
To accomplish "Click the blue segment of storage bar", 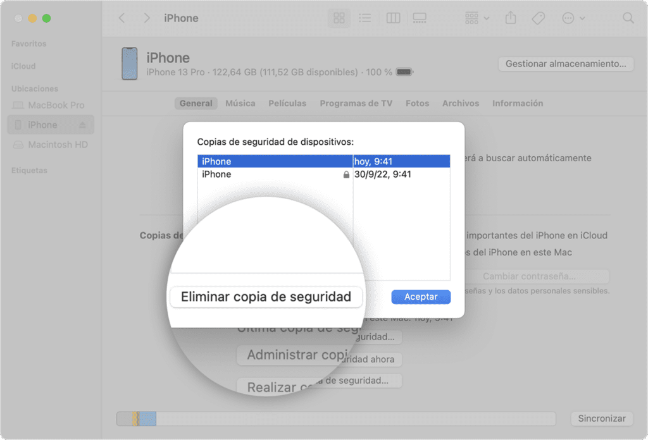I will pyautogui.click(x=147, y=419).
